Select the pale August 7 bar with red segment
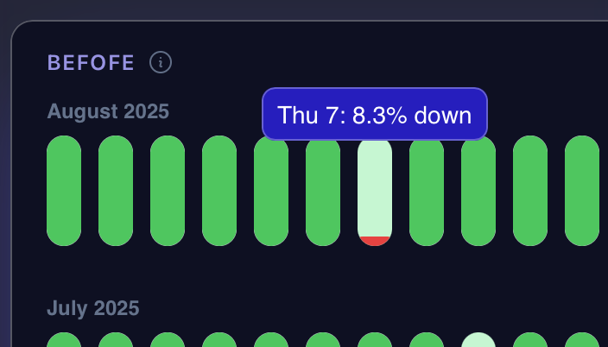 pyautogui.click(x=375, y=191)
